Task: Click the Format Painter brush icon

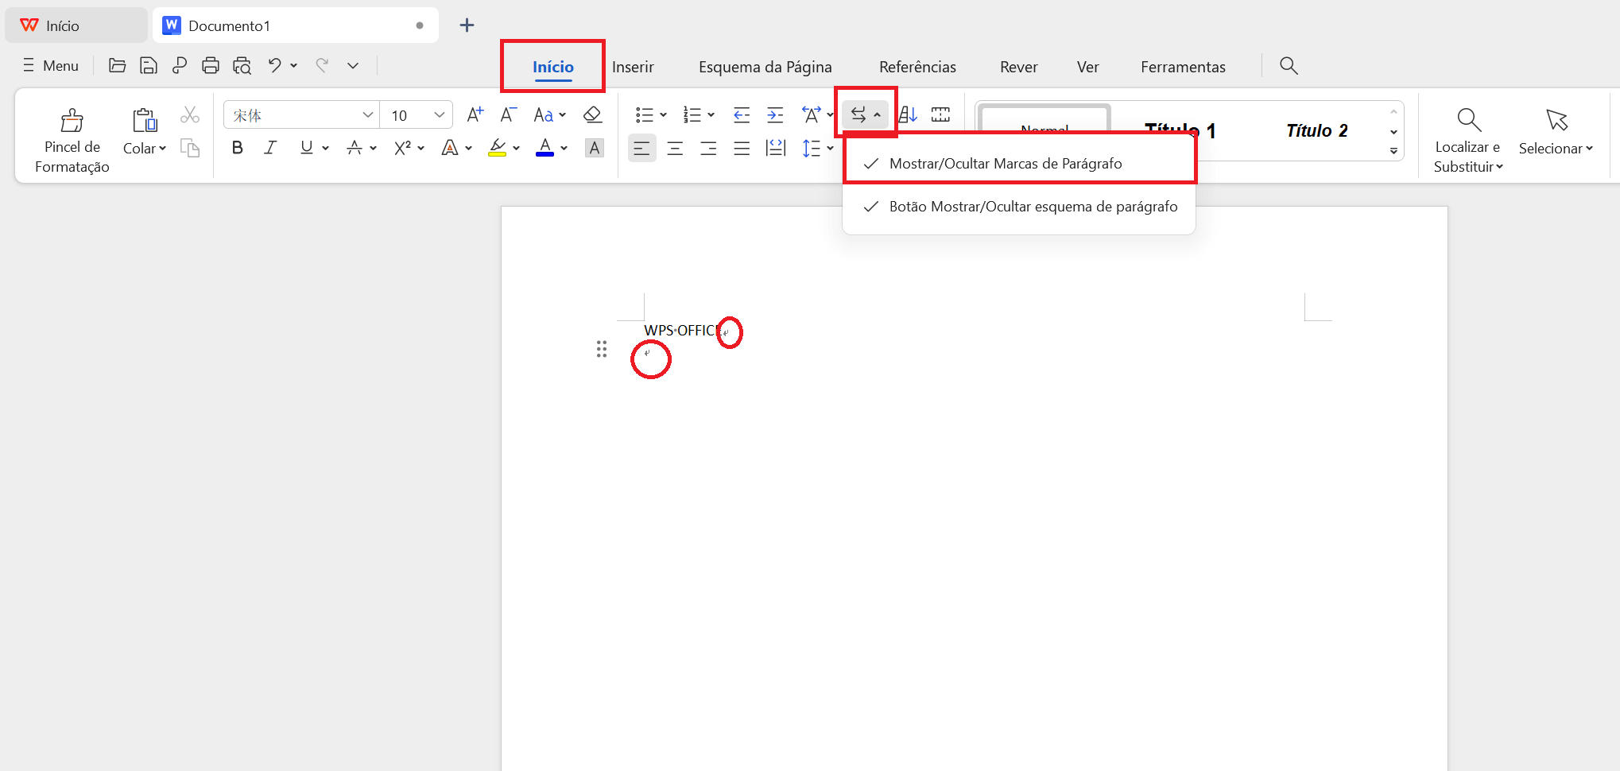Action: click(72, 121)
